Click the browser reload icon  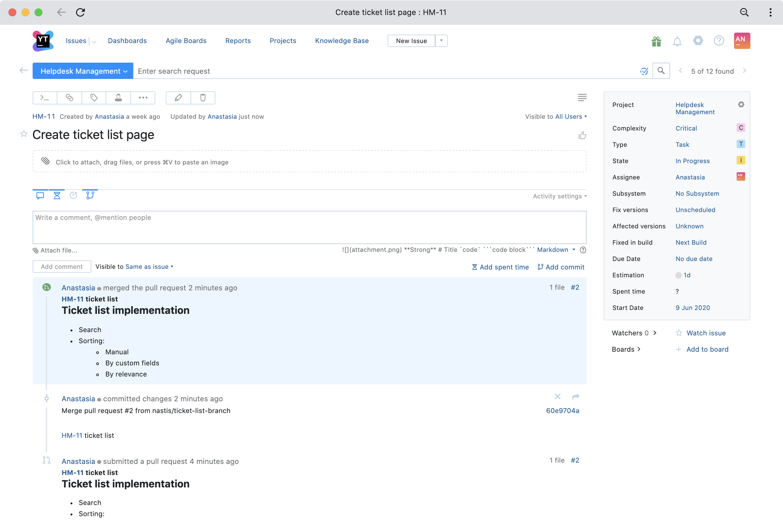point(80,12)
